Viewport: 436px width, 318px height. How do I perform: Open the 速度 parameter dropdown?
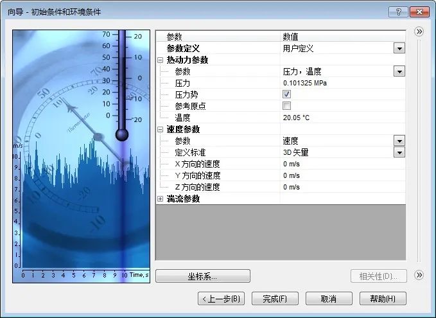(399, 141)
